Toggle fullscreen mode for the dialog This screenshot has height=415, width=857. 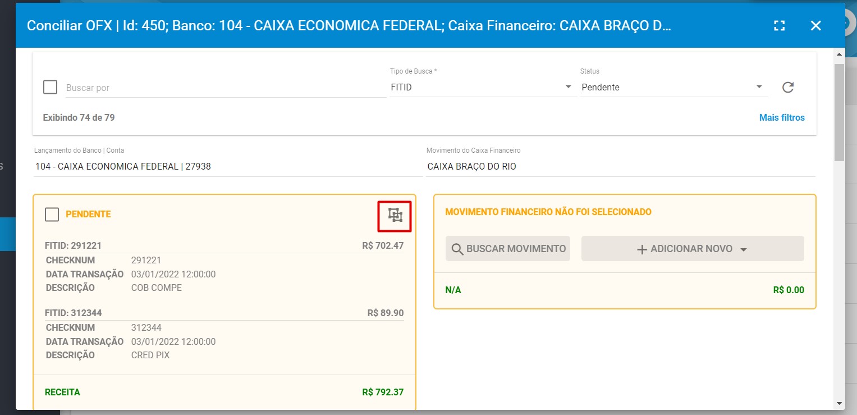click(x=779, y=26)
